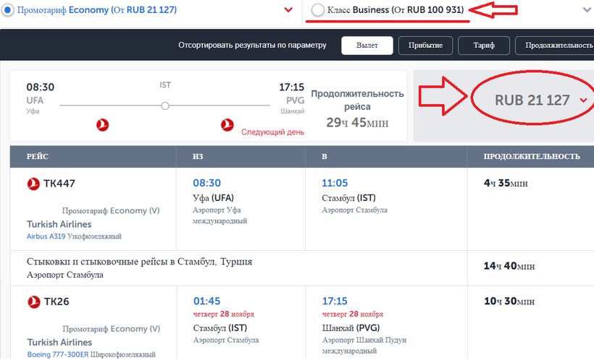Select the Economy promo fare radio button
This screenshot has width=594, height=360.
7,10
